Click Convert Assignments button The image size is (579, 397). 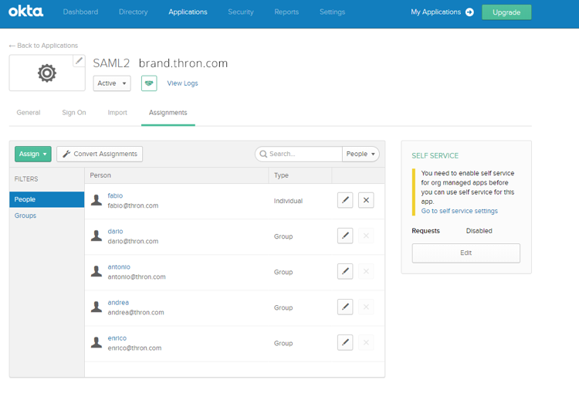pyautogui.click(x=100, y=154)
